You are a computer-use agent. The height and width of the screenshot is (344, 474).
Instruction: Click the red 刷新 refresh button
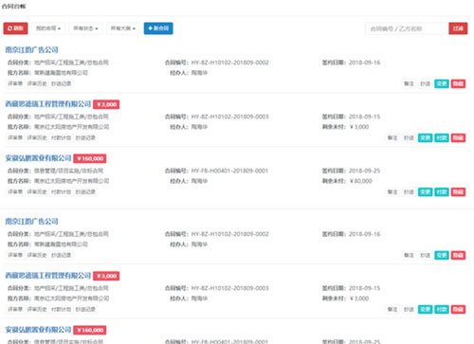click(15, 28)
